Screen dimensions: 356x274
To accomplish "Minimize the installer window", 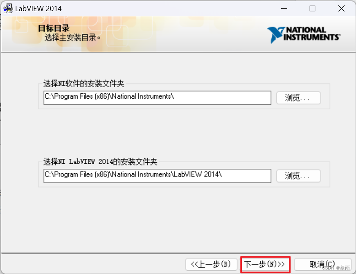I will click(284, 8).
